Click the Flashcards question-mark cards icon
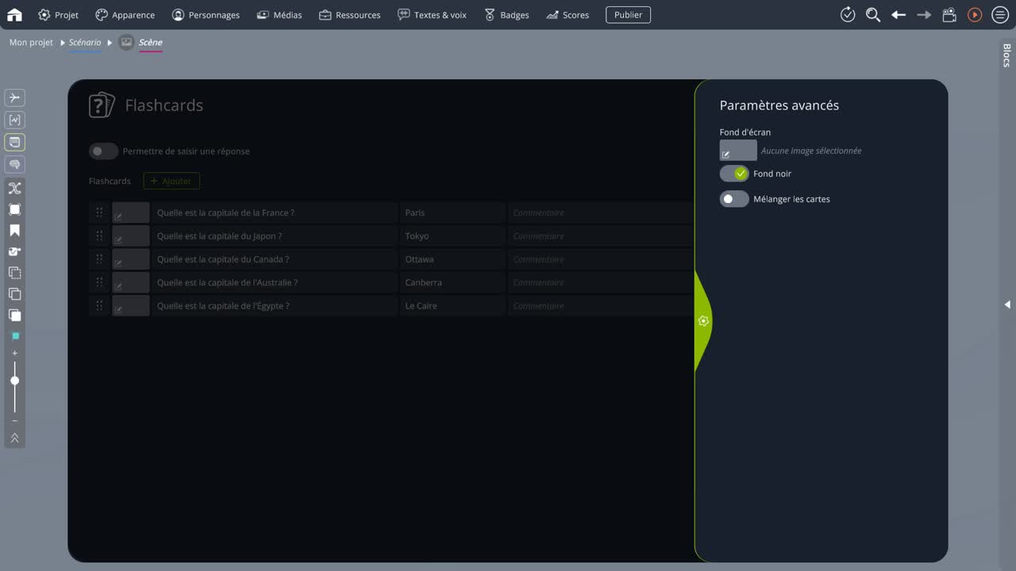 click(102, 105)
